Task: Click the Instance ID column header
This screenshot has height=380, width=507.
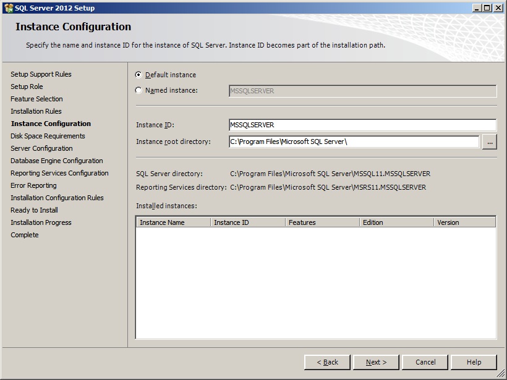Action: pos(248,222)
